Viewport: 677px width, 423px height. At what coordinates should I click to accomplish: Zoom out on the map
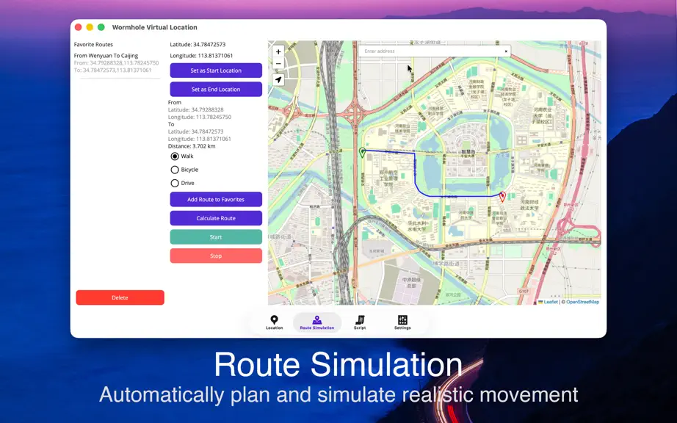pos(278,63)
